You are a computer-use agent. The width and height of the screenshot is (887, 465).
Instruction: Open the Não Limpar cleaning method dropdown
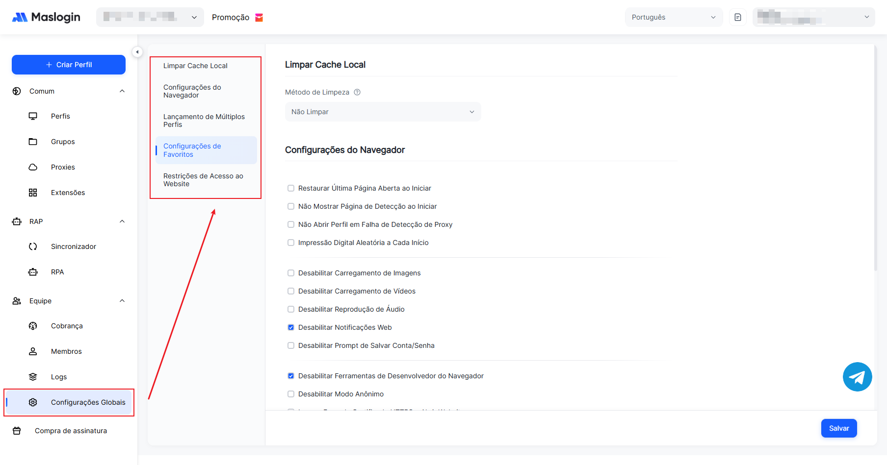pos(383,112)
